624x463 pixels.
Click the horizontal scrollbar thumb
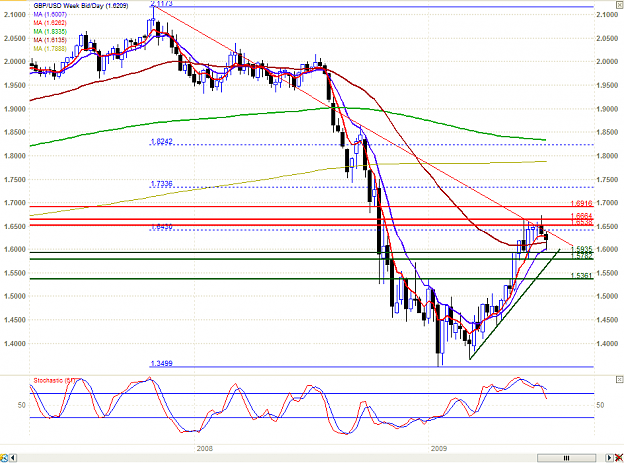point(566,458)
